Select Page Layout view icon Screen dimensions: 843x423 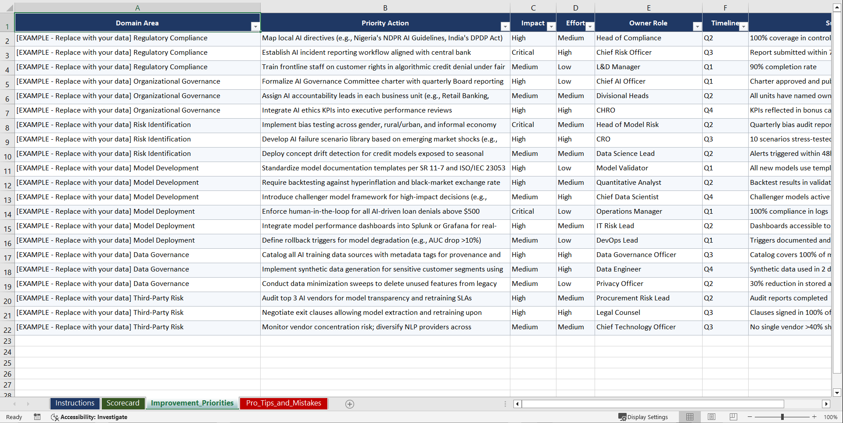pos(711,417)
